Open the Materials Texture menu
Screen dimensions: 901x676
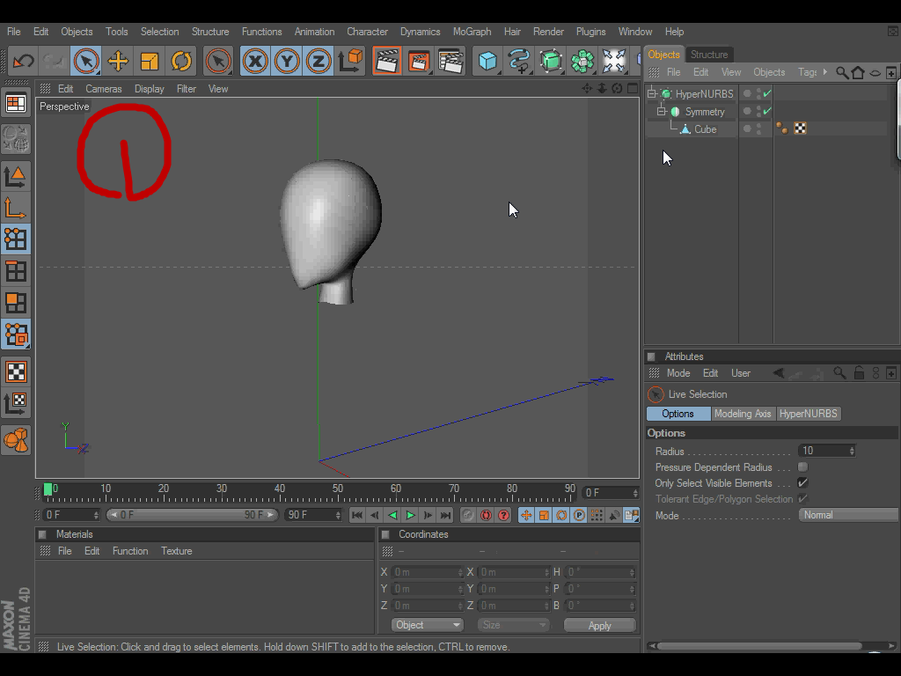[x=176, y=551]
